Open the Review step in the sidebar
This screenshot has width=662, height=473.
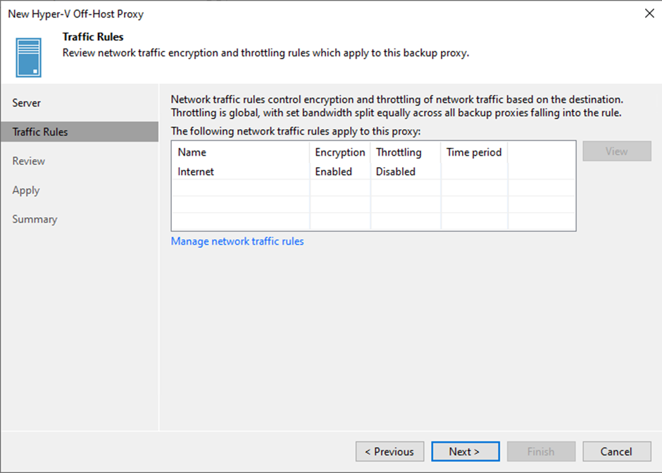[29, 161]
